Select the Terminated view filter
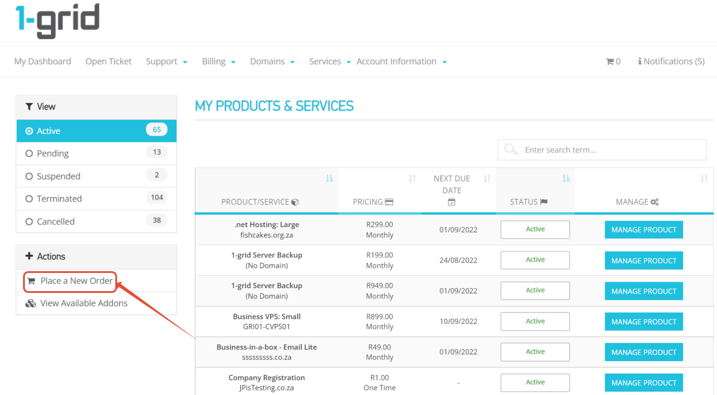The width and height of the screenshot is (717, 395). 97,199
